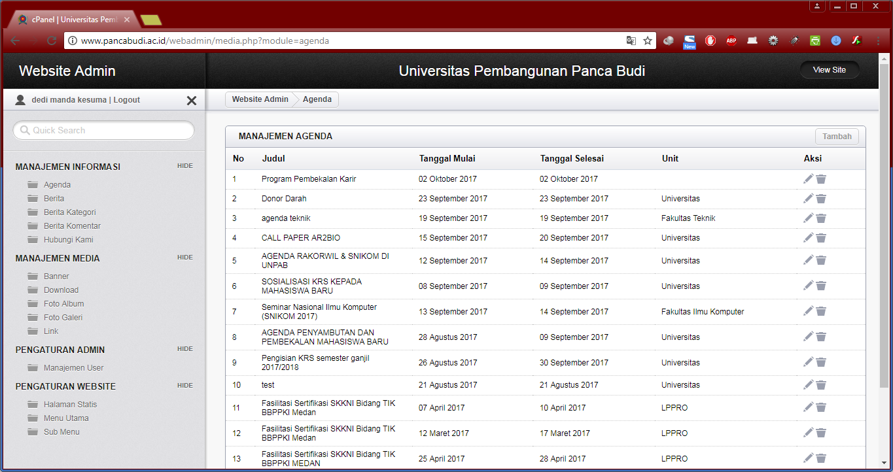Click trash icon for the test agenda

[821, 385]
